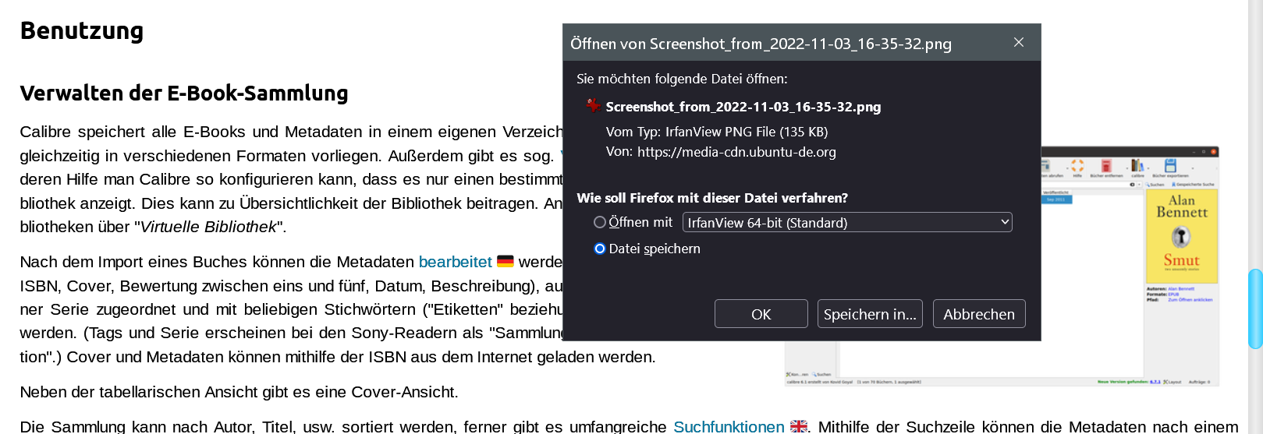Click Gespeicherte Suche in the calibre screenshot
Viewport: 1263px width, 434px height.
click(x=1194, y=185)
